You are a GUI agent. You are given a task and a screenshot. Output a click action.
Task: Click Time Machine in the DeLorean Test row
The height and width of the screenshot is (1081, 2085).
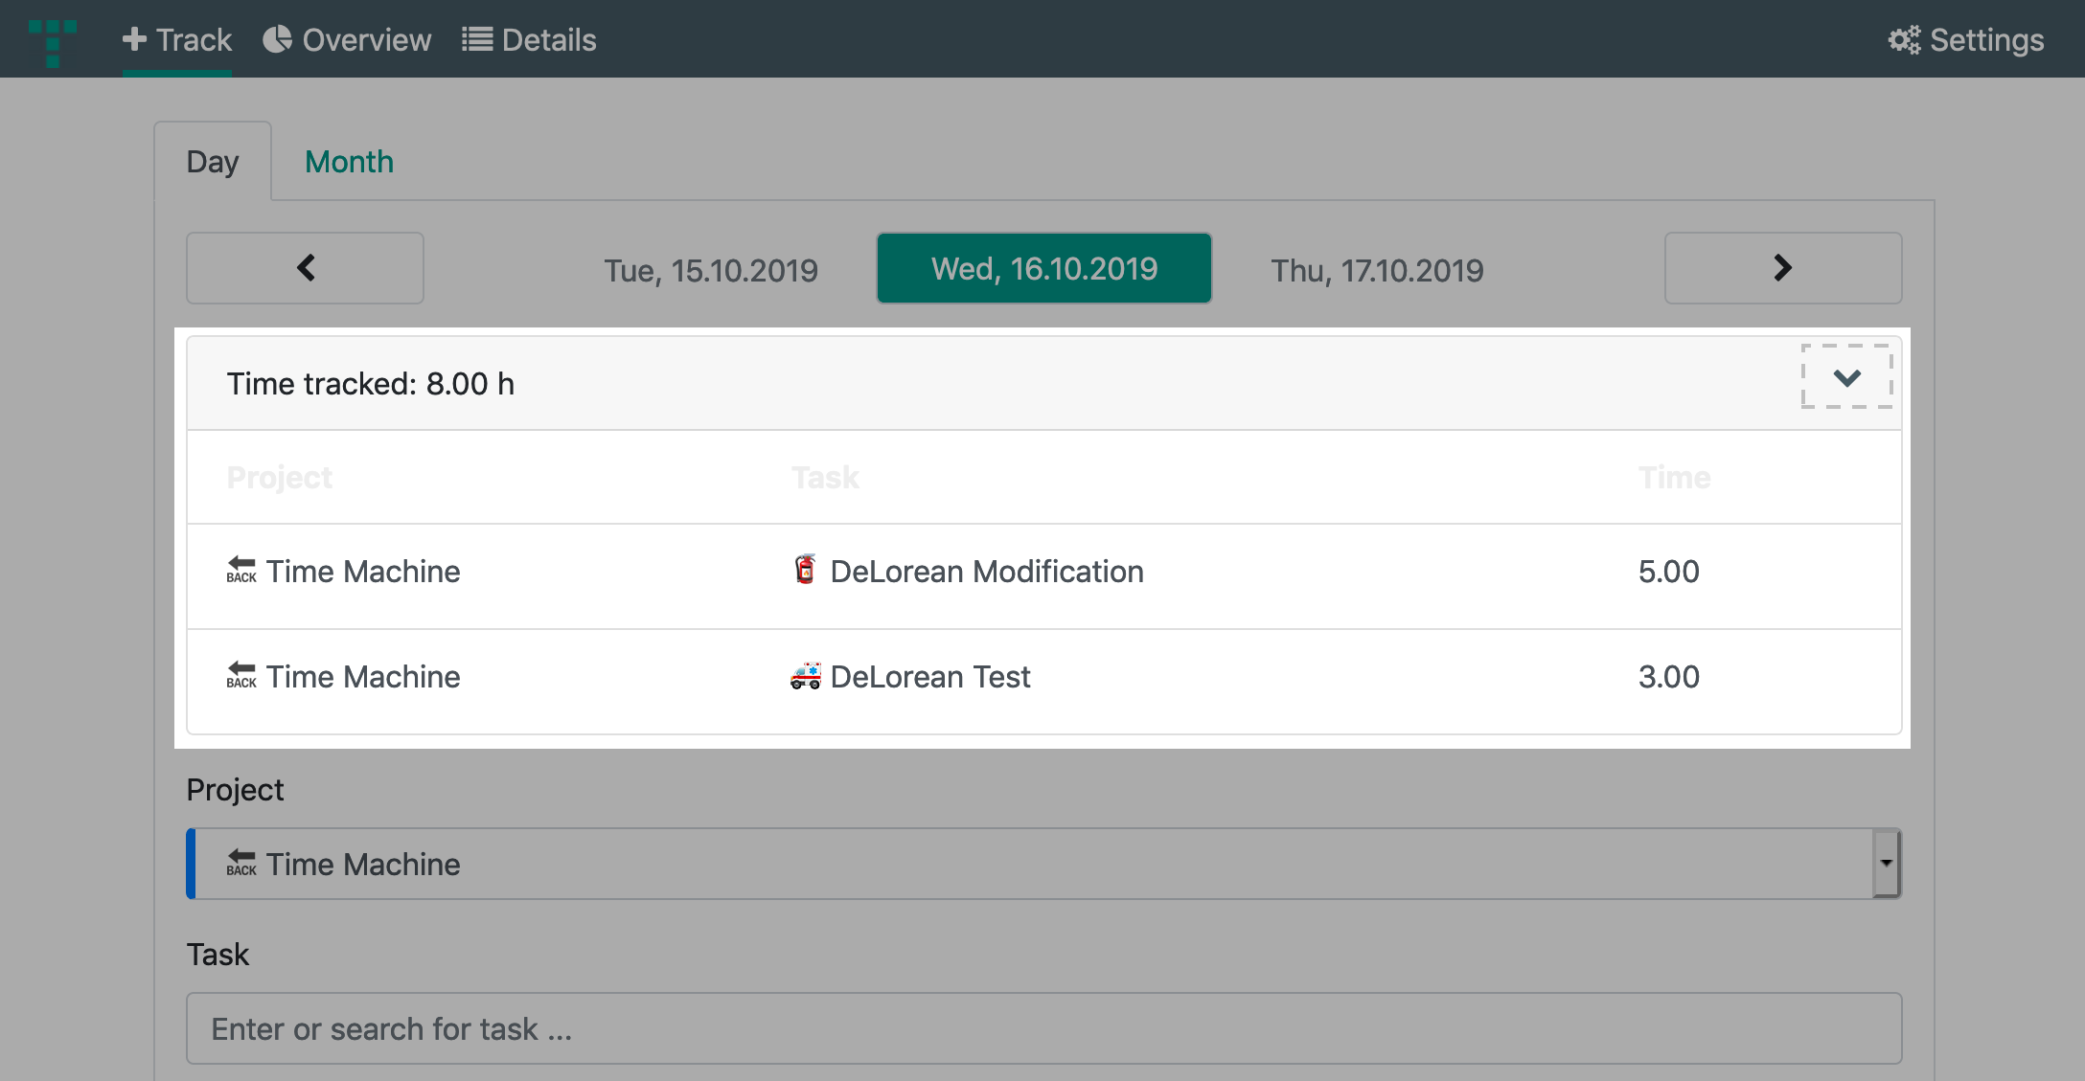(x=363, y=676)
